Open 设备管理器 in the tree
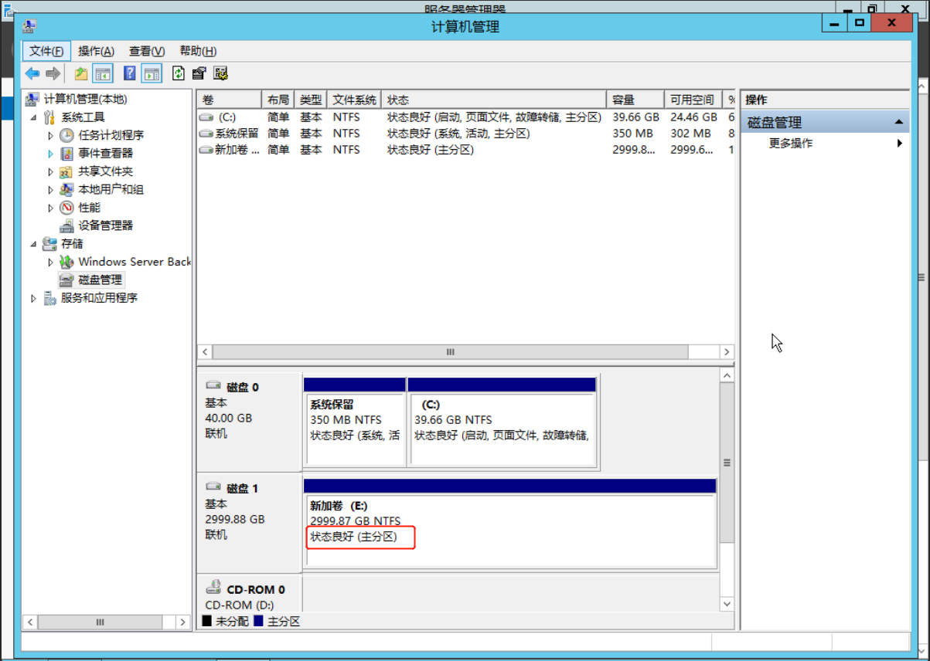Screen dimensions: 930x661 pos(105,225)
